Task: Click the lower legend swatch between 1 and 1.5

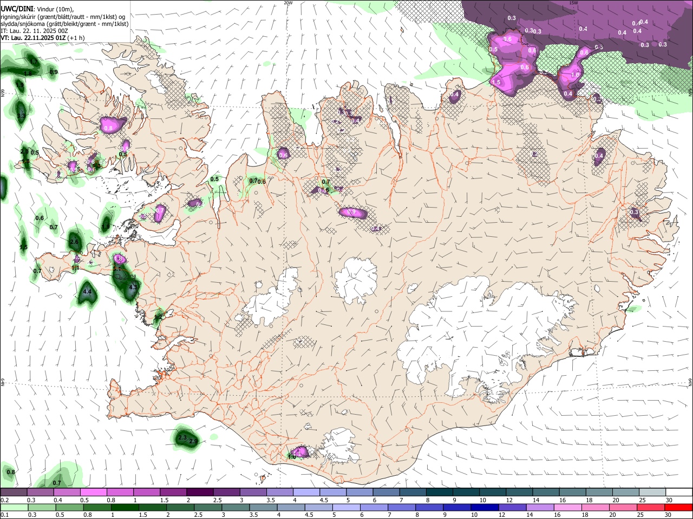Action: (x=125, y=507)
